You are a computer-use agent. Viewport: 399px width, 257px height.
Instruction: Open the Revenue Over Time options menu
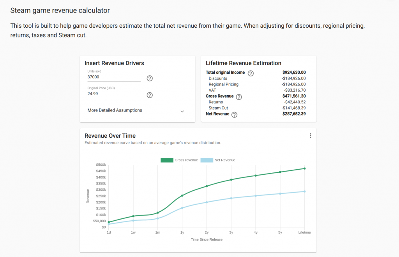(311, 136)
